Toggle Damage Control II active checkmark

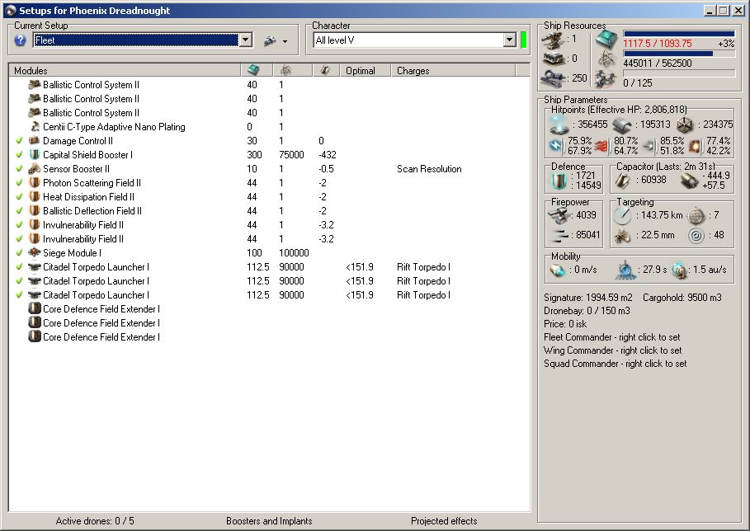click(19, 141)
